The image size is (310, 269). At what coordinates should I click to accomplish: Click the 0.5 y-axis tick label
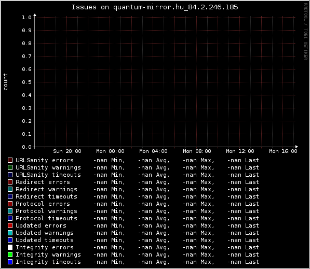tap(26, 82)
